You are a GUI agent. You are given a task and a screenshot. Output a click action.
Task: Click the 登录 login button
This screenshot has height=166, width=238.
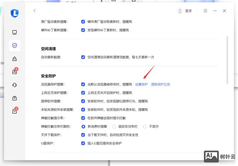tap(188, 11)
